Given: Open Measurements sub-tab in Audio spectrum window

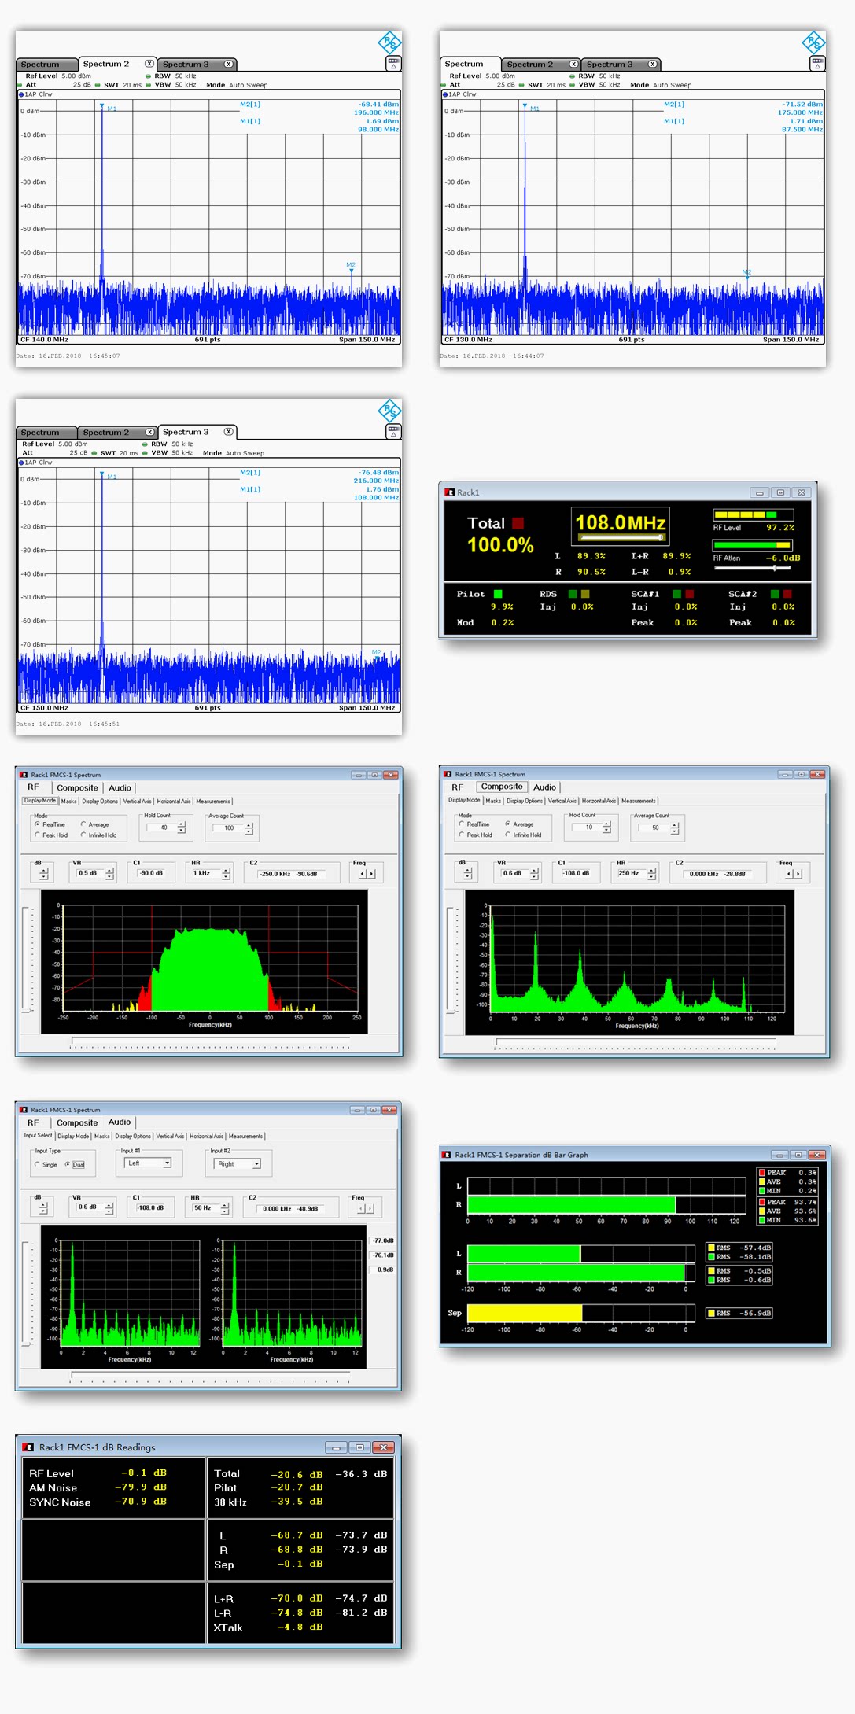Looking at the screenshot, I should click(245, 1136).
